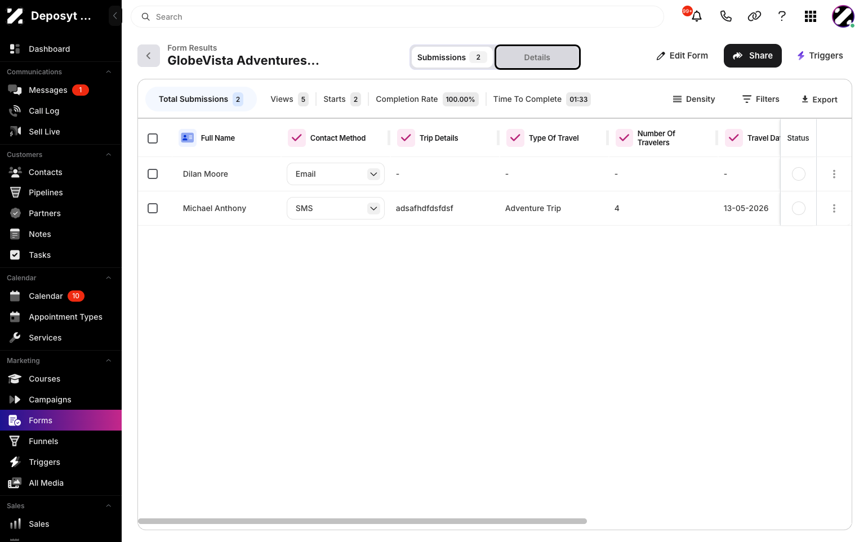Focus the top Search field

click(x=397, y=17)
